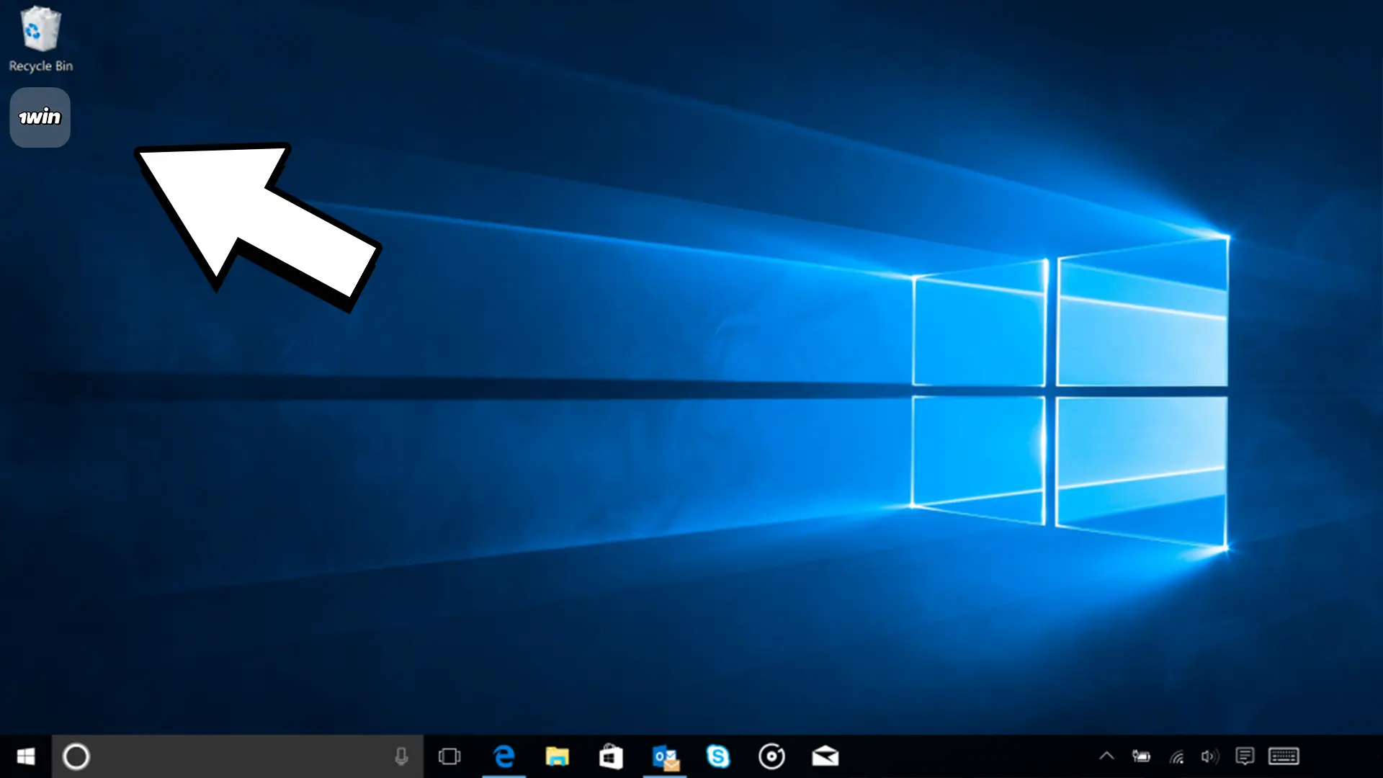Launch Skype from the taskbar
Viewport: 1383px width, 778px height.
[718, 756]
